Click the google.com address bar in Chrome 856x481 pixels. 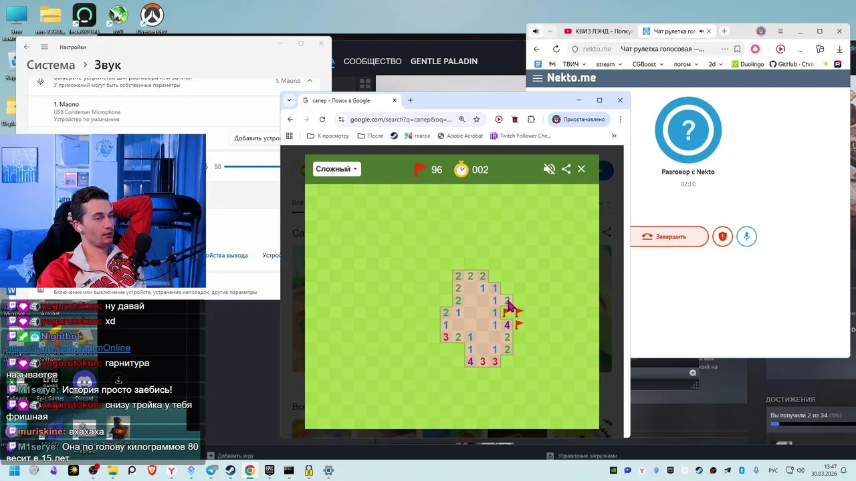click(401, 120)
